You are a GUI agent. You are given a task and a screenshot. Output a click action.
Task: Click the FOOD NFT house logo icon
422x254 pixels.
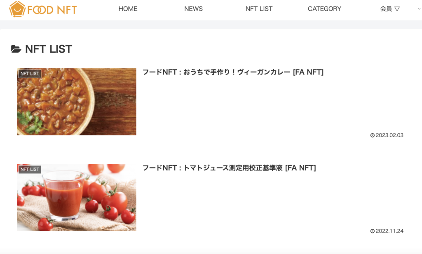[17, 9]
